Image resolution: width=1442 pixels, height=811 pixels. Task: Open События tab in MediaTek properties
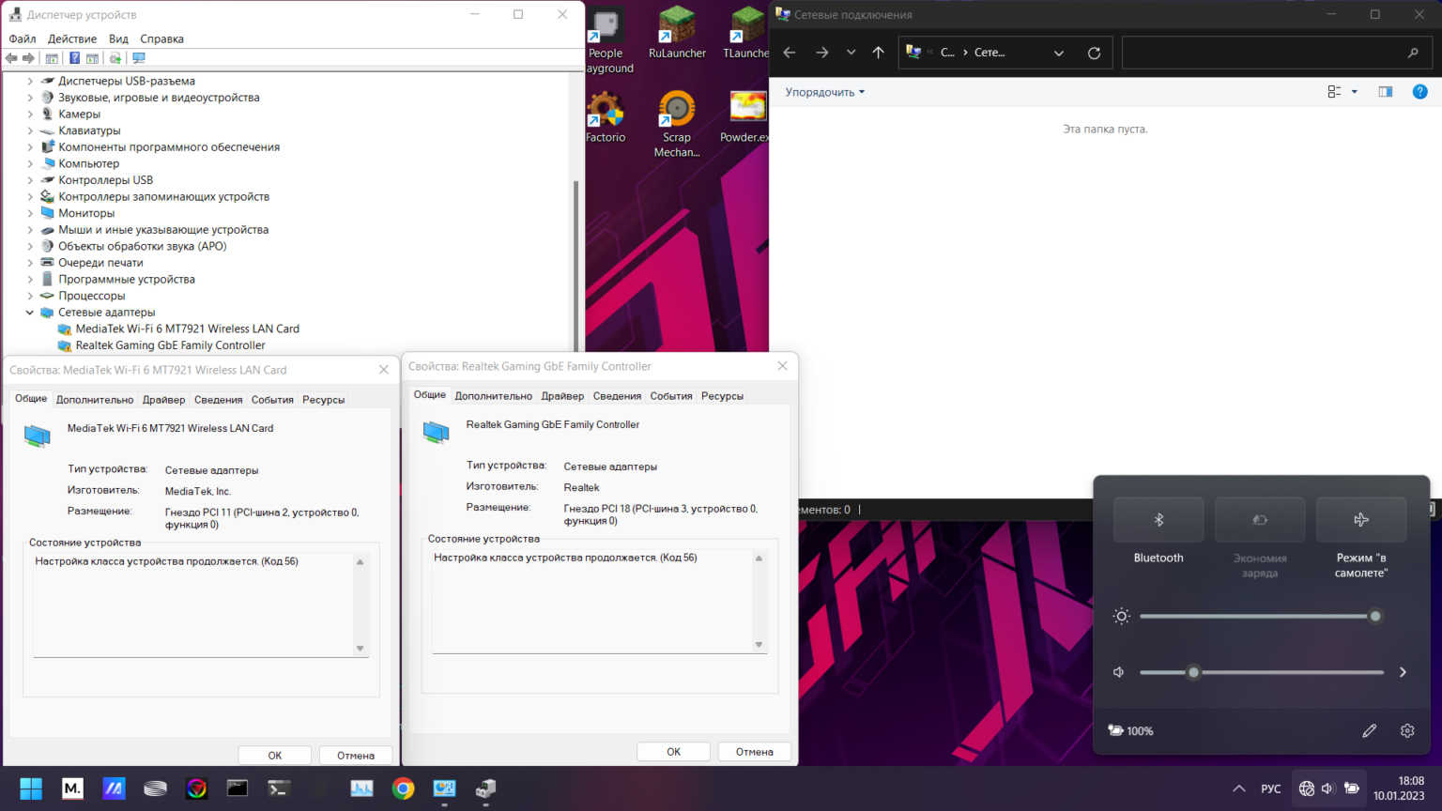coord(272,400)
